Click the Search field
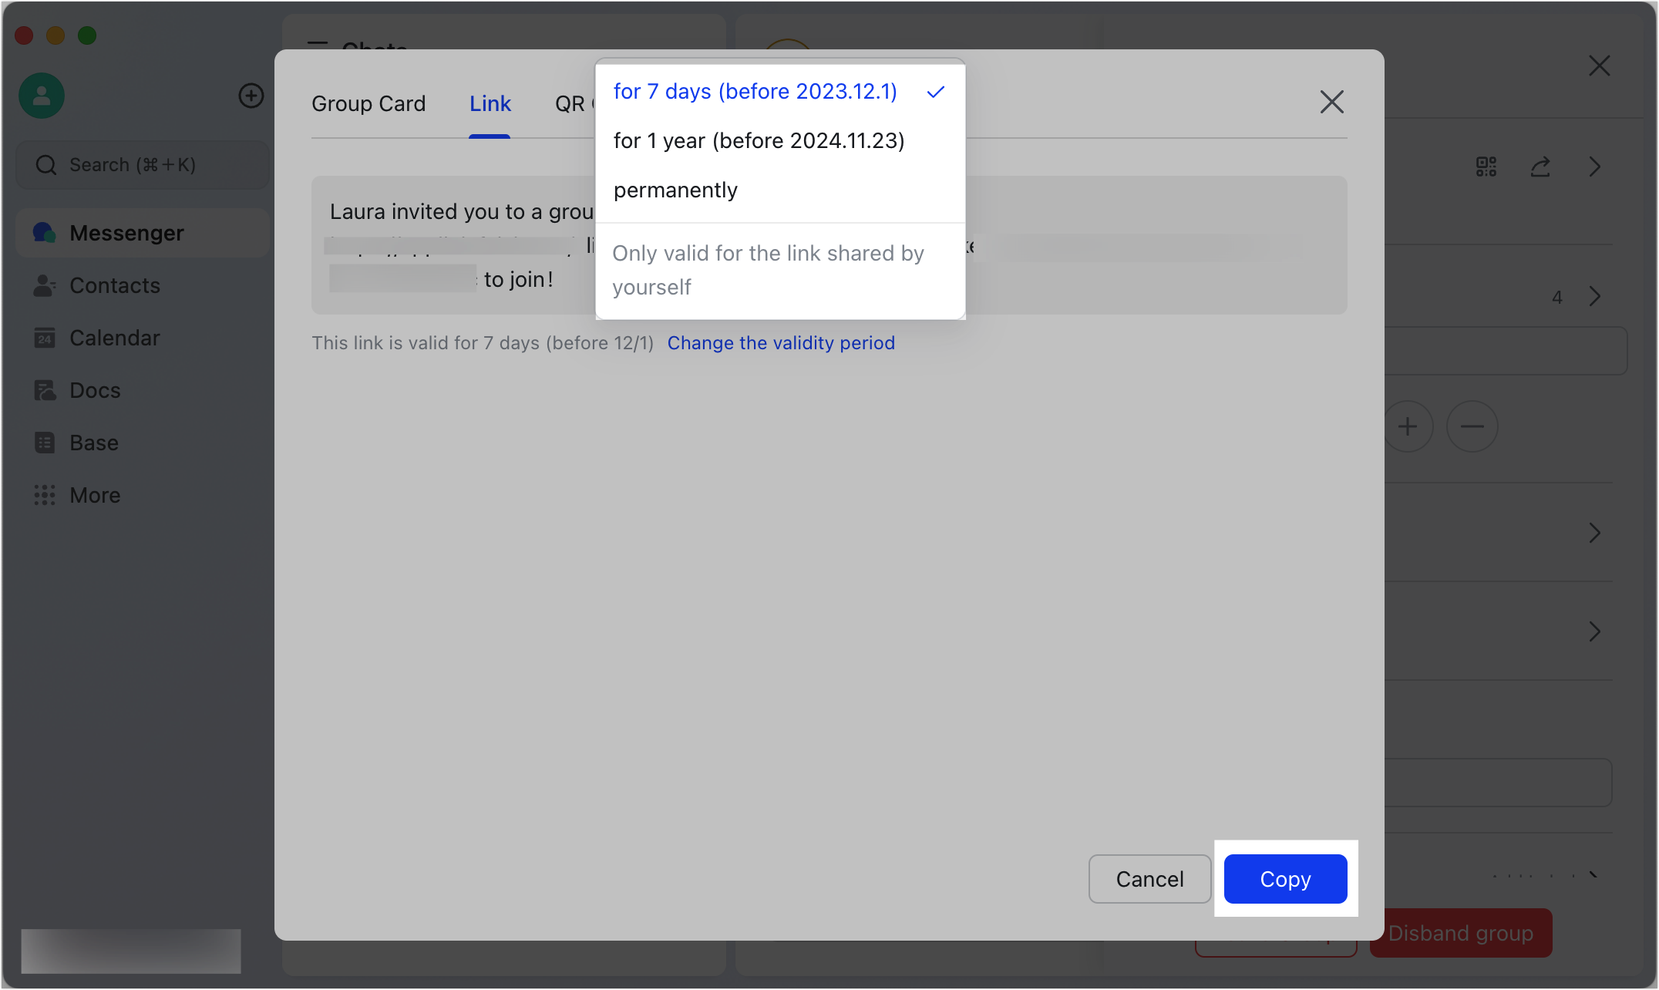The height and width of the screenshot is (990, 1659). [143, 165]
